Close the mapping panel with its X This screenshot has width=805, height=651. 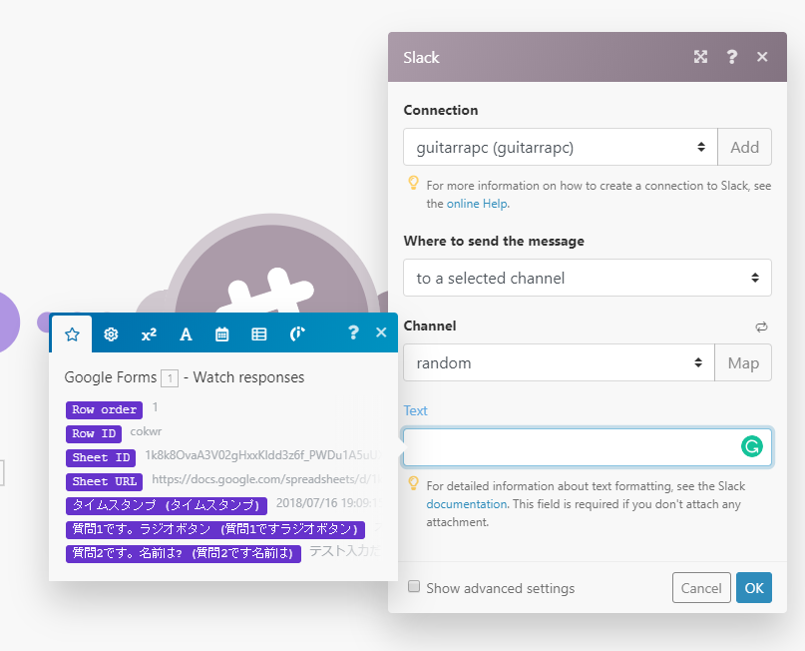tap(381, 332)
